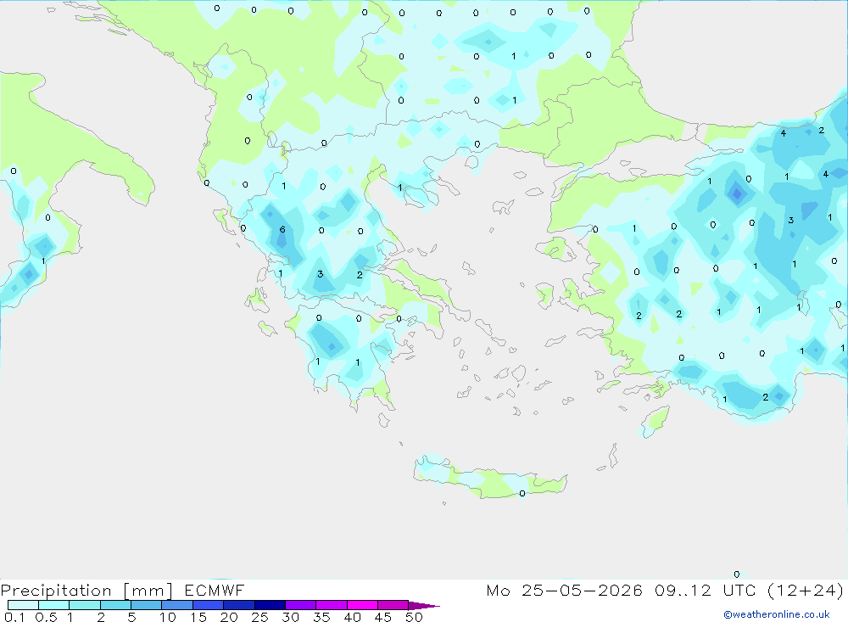Click the '45' legend scale label
Image resolution: width=848 pixels, height=622 pixels.
pyautogui.click(x=383, y=617)
